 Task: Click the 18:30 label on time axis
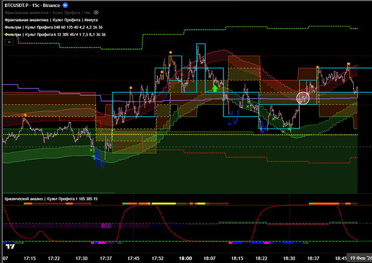(x=292, y=258)
